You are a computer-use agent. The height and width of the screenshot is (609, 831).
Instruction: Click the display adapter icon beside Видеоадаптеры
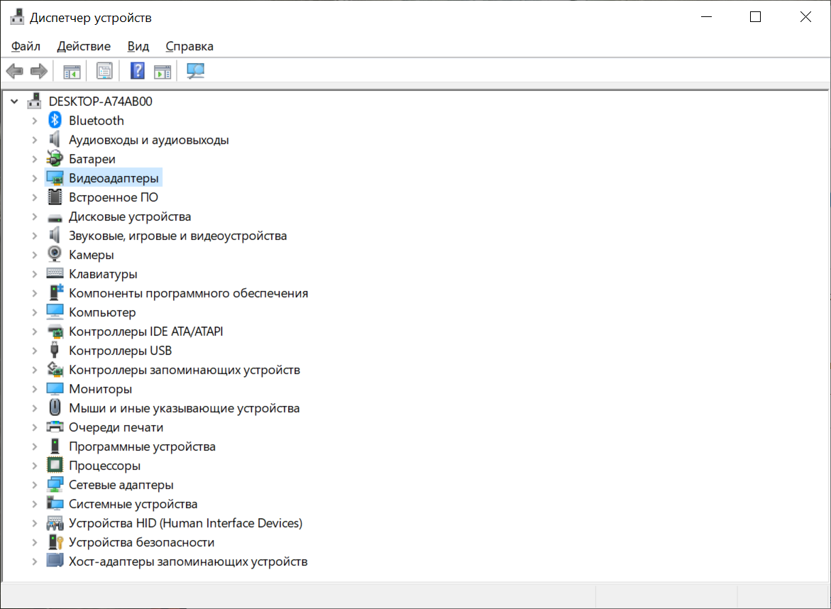[x=55, y=178]
